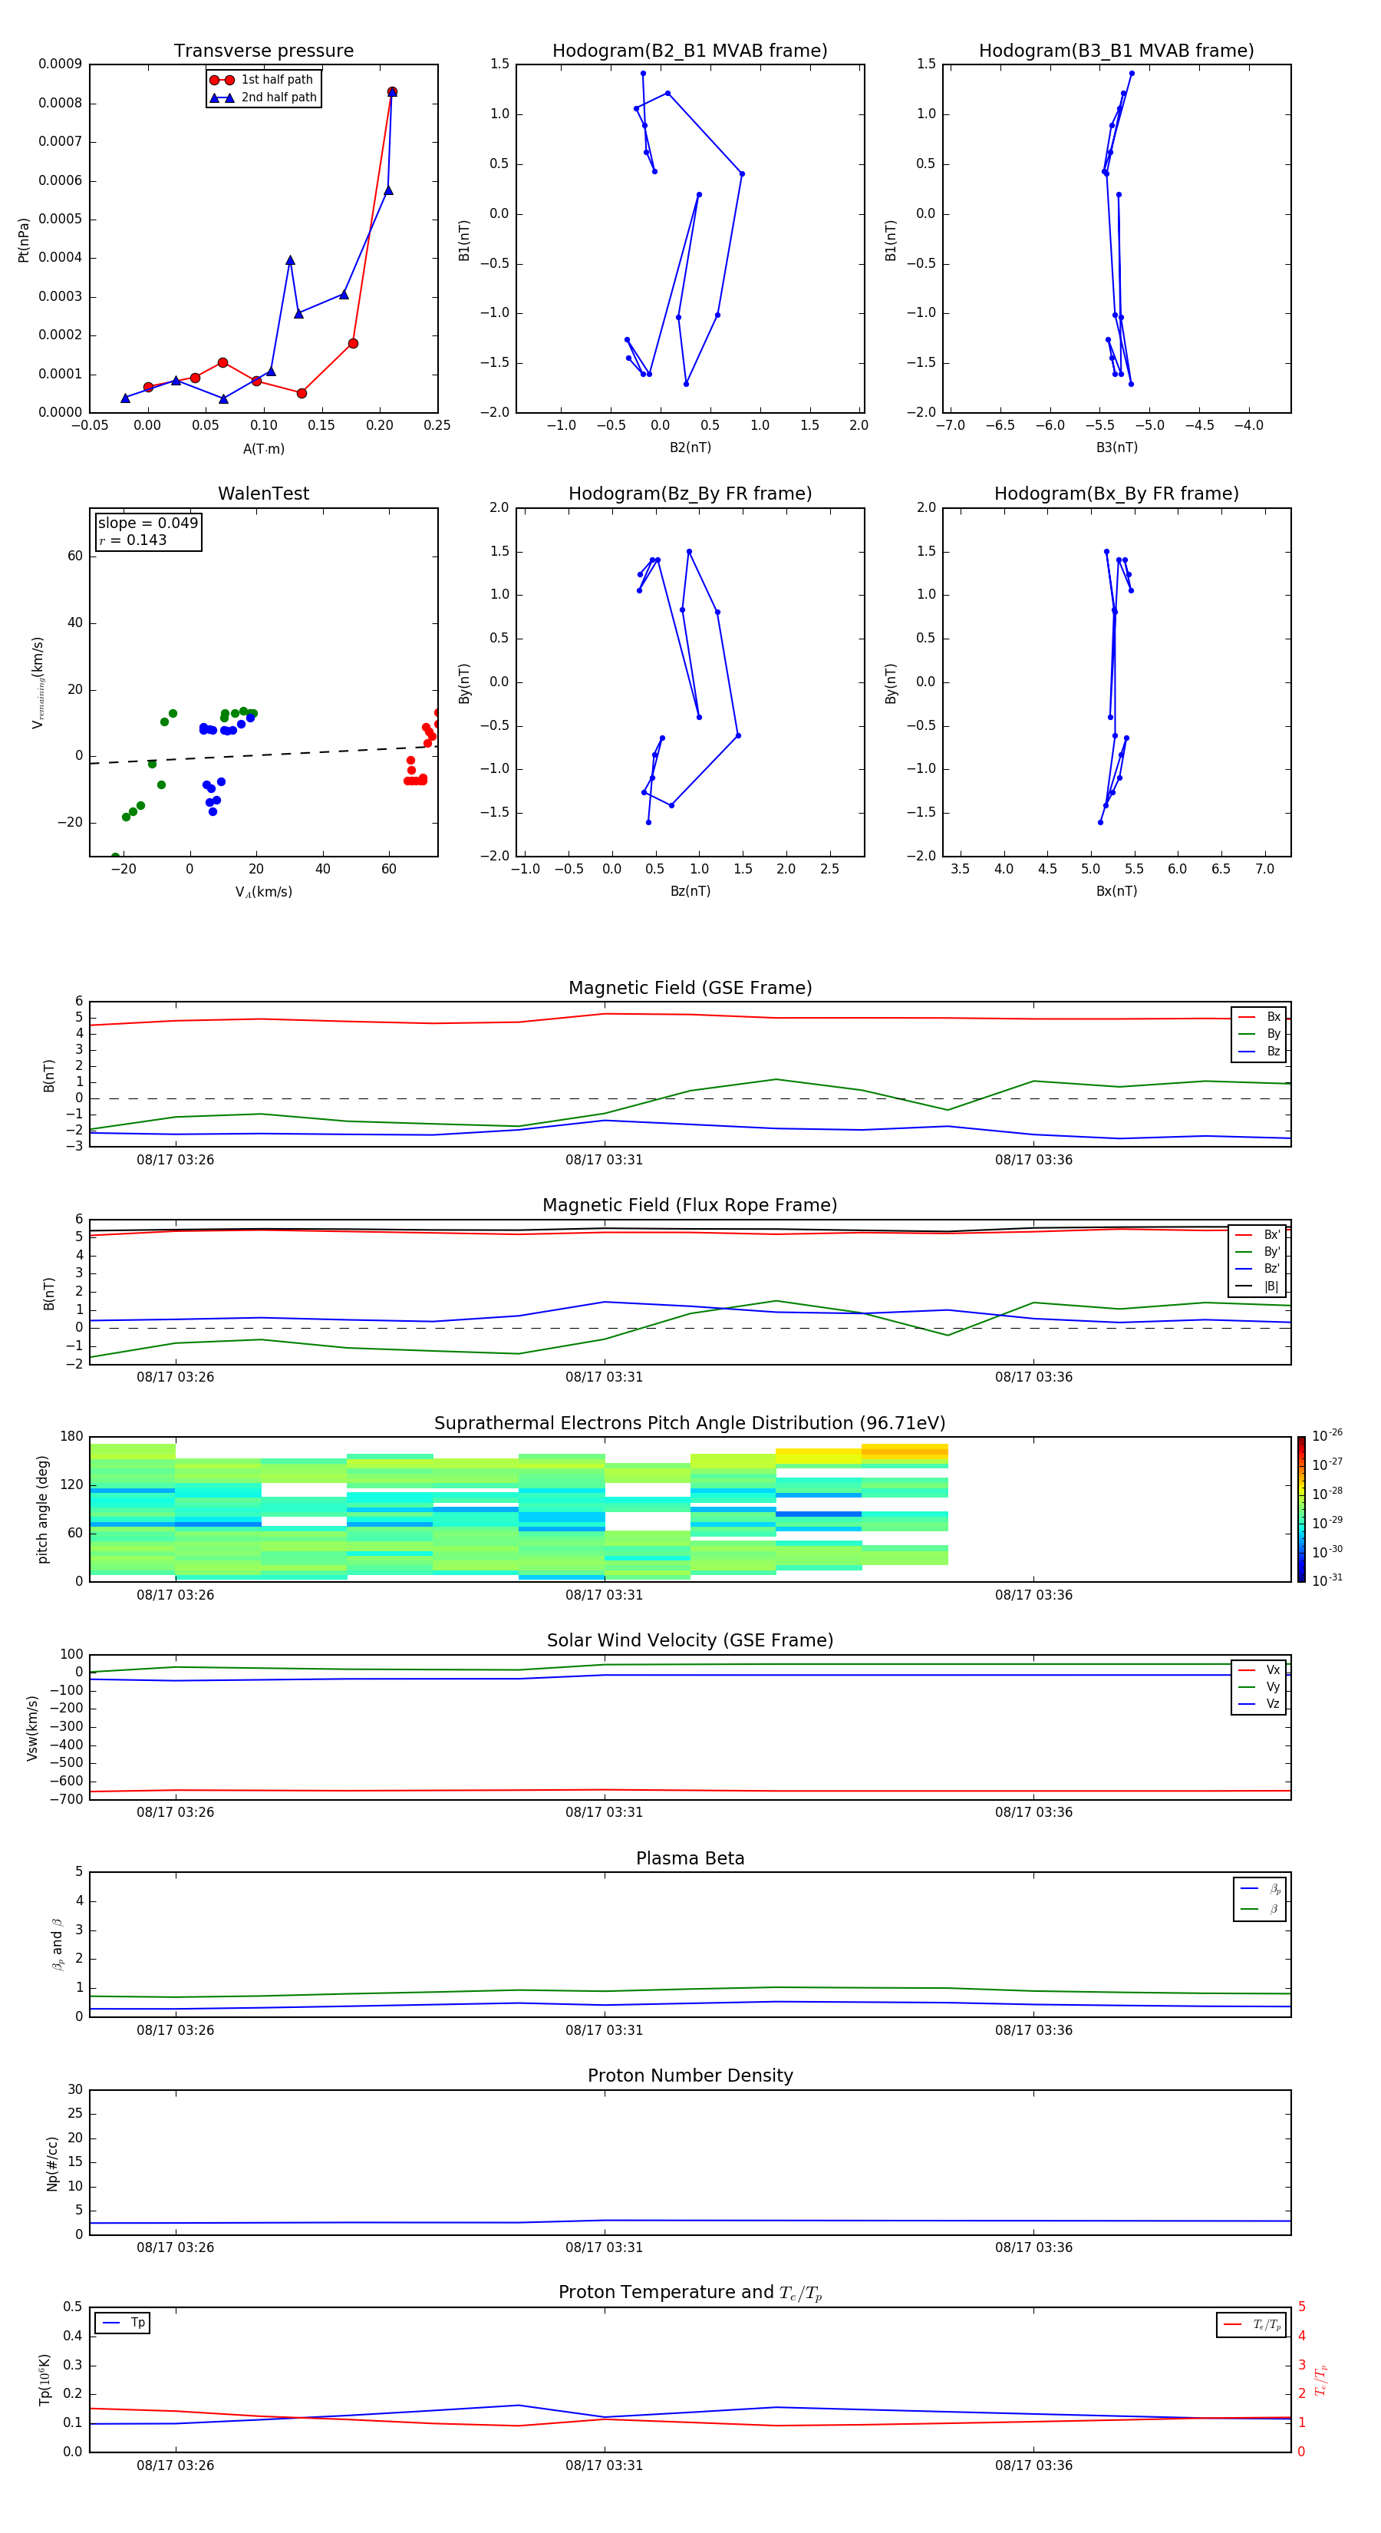
Task: Click the 'Plasma Beta' plot title
Action: click(690, 1859)
